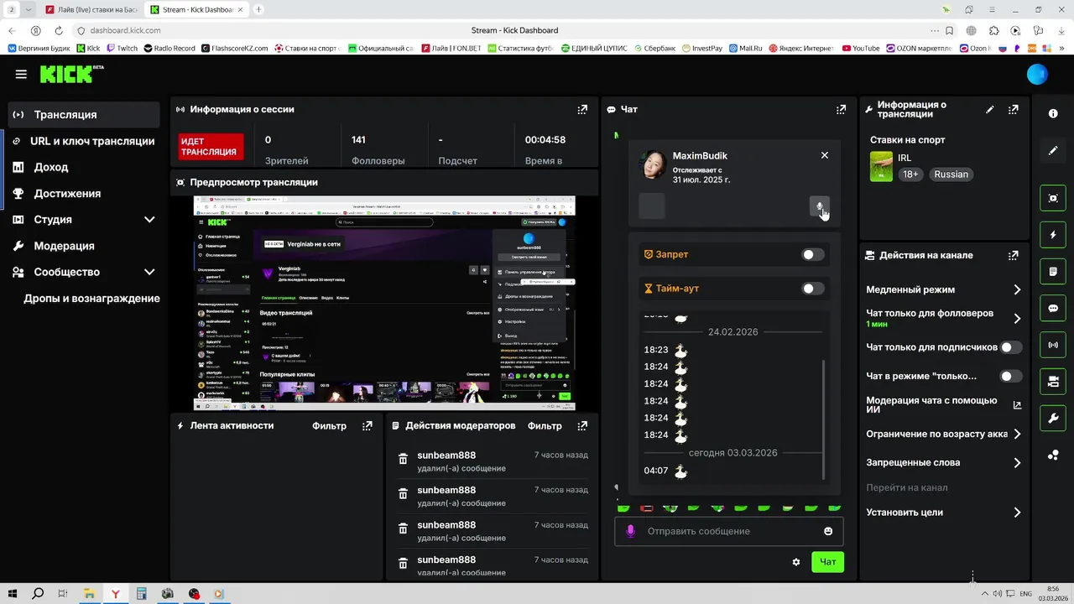The height and width of the screenshot is (604, 1074).
Task: Open chat settings gear icon
Action: [796, 562]
